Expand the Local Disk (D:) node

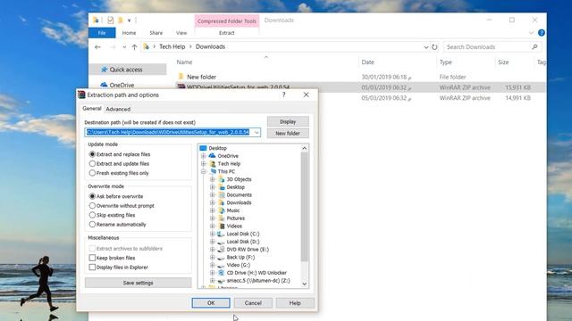pos(213,242)
